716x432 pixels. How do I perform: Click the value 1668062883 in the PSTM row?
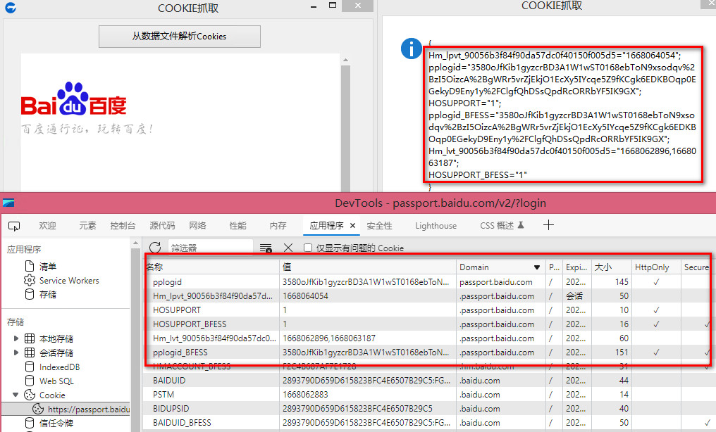(x=305, y=395)
